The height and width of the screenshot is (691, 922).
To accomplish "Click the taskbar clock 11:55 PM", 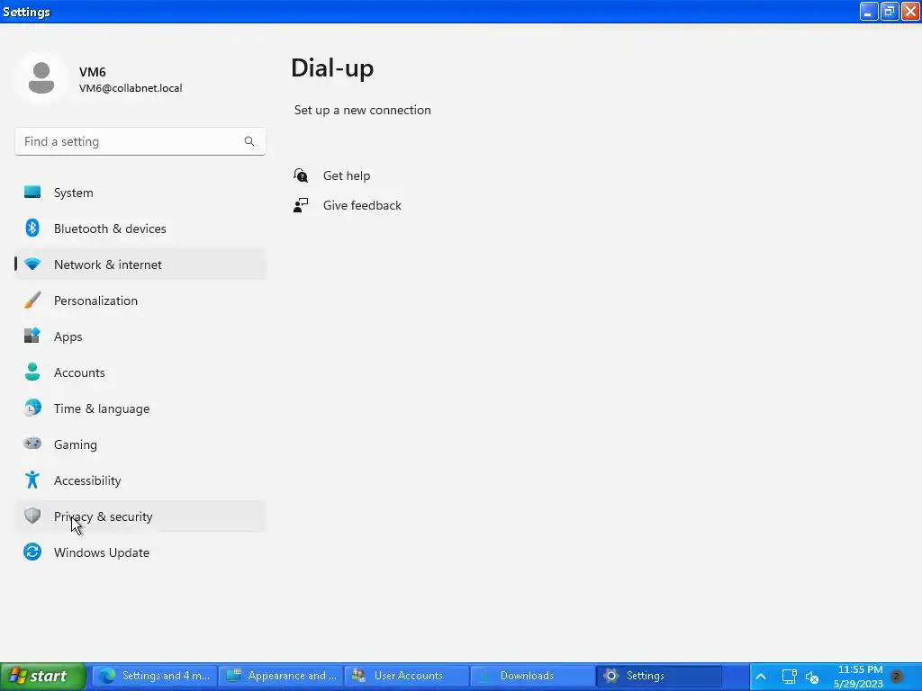I will tap(860, 669).
